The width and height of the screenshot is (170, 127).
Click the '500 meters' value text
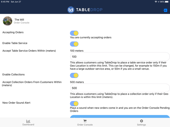pyautogui.click(x=77, y=82)
